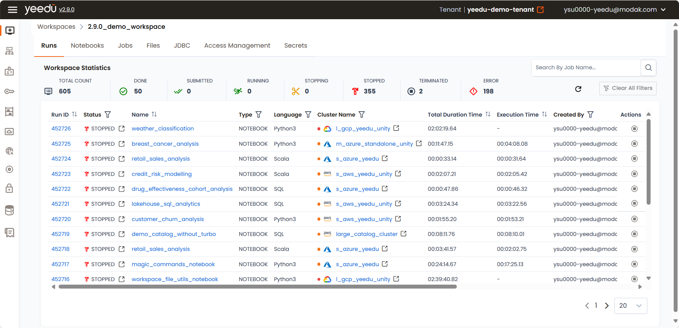679x328 pixels.
Task: Click action icon for run 452722
Action: pyautogui.click(x=635, y=189)
